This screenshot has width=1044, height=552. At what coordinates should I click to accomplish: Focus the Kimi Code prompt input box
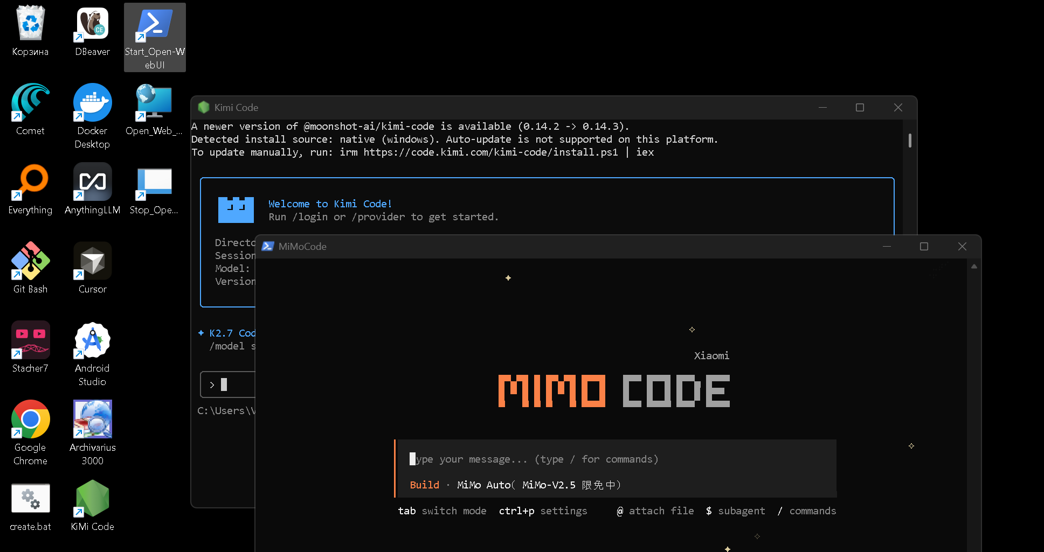(x=227, y=385)
